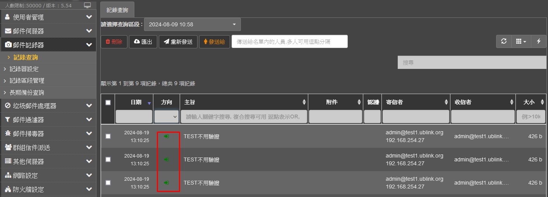Check the first record's checkbox

click(108, 136)
